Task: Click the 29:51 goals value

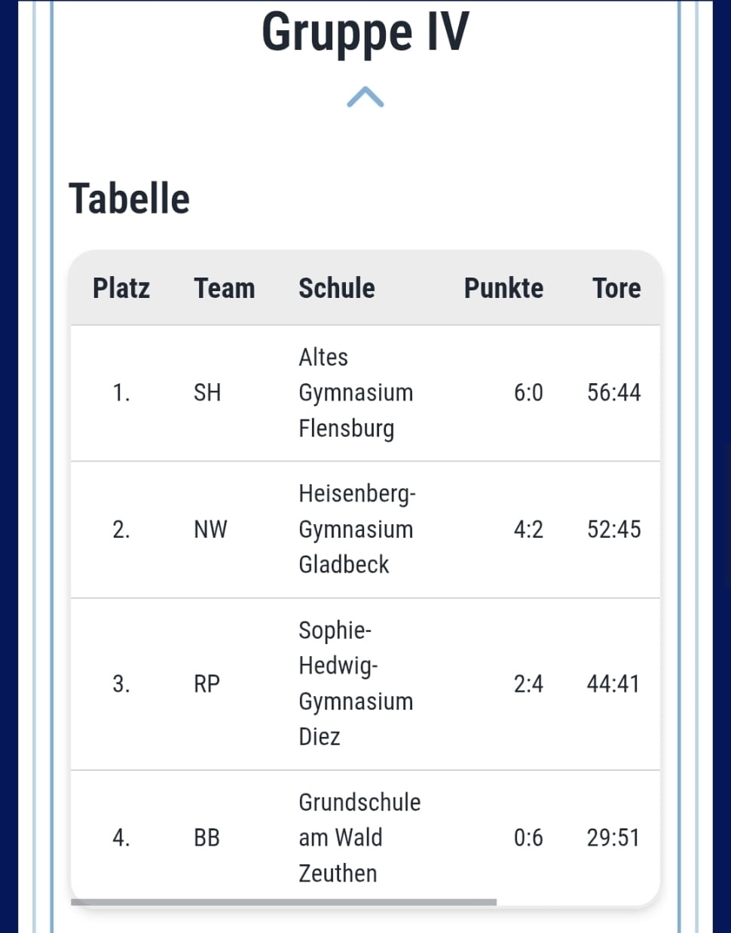Action: tap(613, 838)
